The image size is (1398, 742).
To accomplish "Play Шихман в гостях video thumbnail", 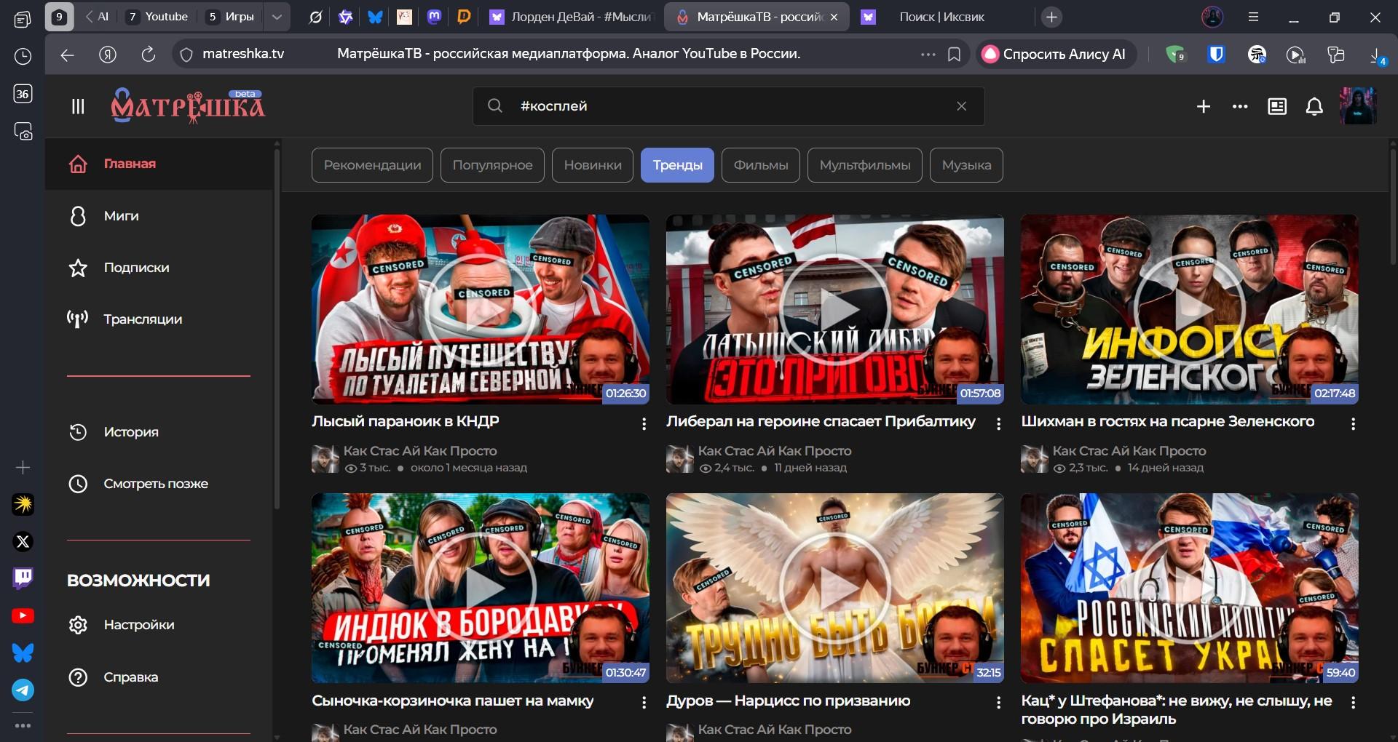I will click(1189, 309).
